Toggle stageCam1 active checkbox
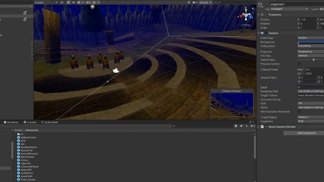The width and height of the screenshot is (324, 182). [x=267, y=4]
